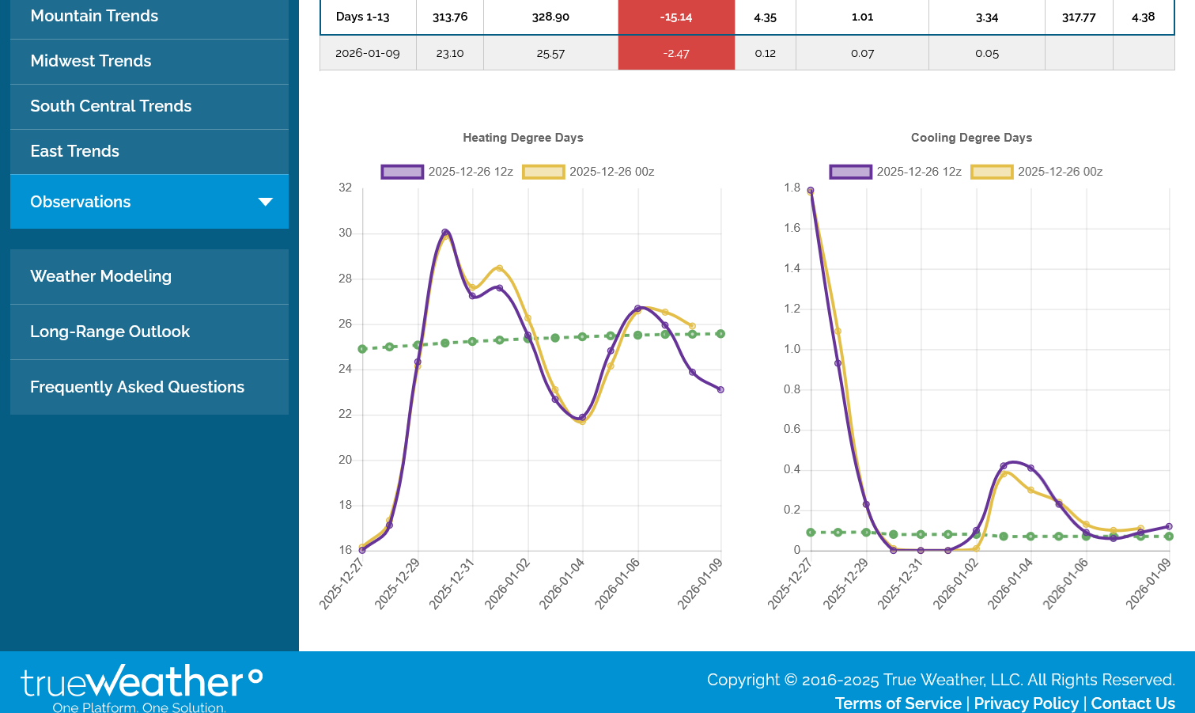
Task: Click the peak point on Heating Degree Days curve
Action: [x=445, y=233]
